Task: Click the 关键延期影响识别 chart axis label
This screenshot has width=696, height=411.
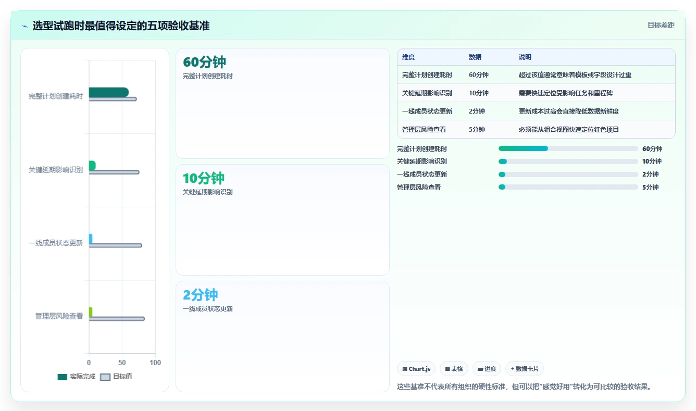Action: tap(56, 170)
